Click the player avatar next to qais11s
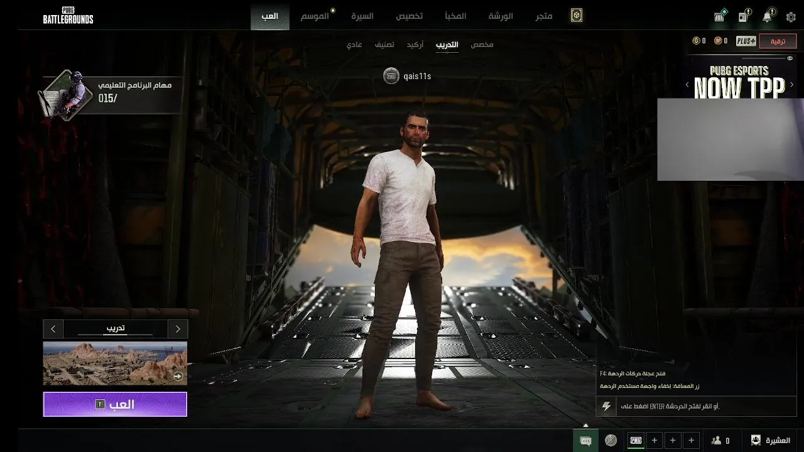Viewport: 804px width, 452px height. 391,76
